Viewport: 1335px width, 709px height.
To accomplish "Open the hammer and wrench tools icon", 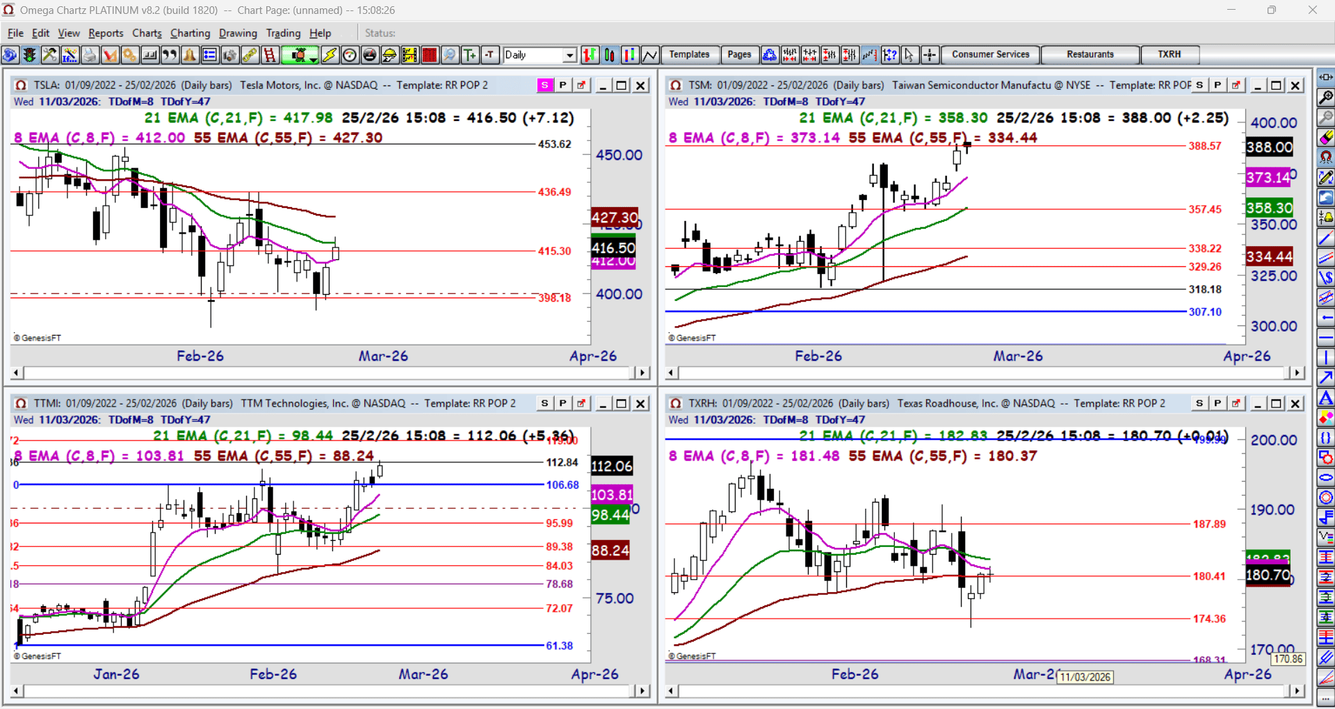I will (50, 55).
